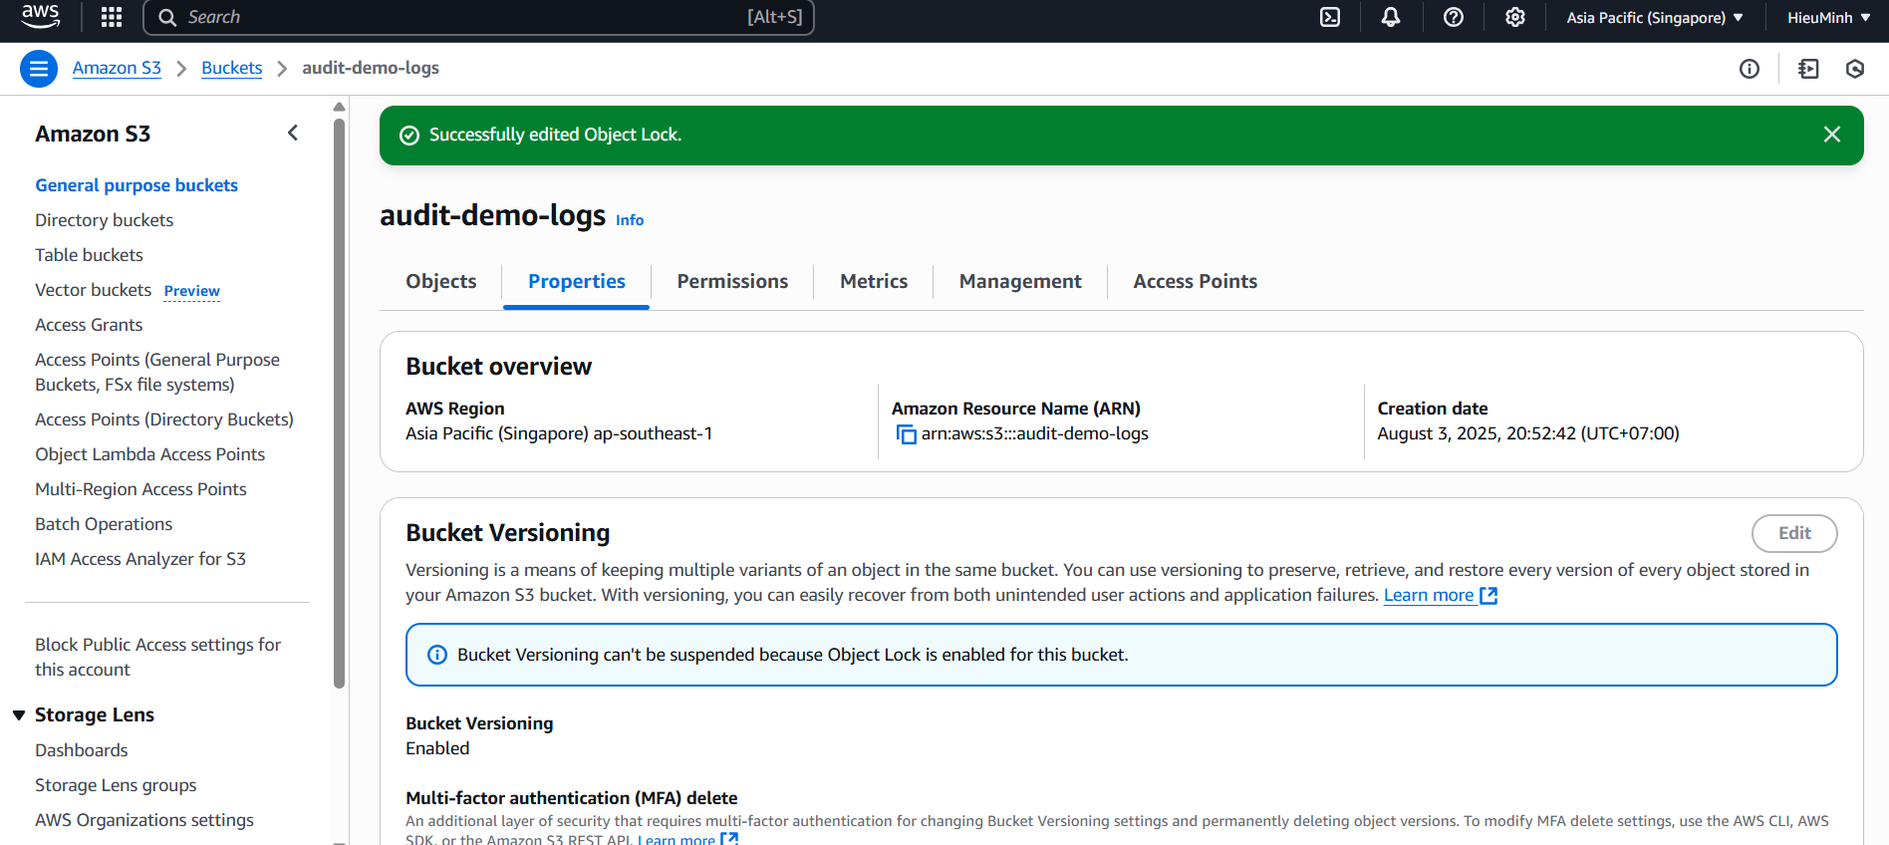Screen dimensions: 1889x845
Task: Select the ARN text arn:aws:s3:::audit-demo-logs
Action: point(1034,433)
